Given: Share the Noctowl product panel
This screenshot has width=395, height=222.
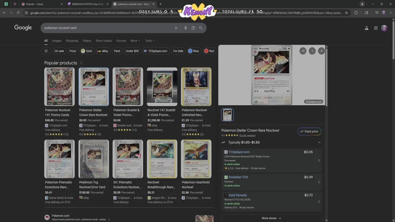Looking at the screenshot, I should (x=303, y=51).
